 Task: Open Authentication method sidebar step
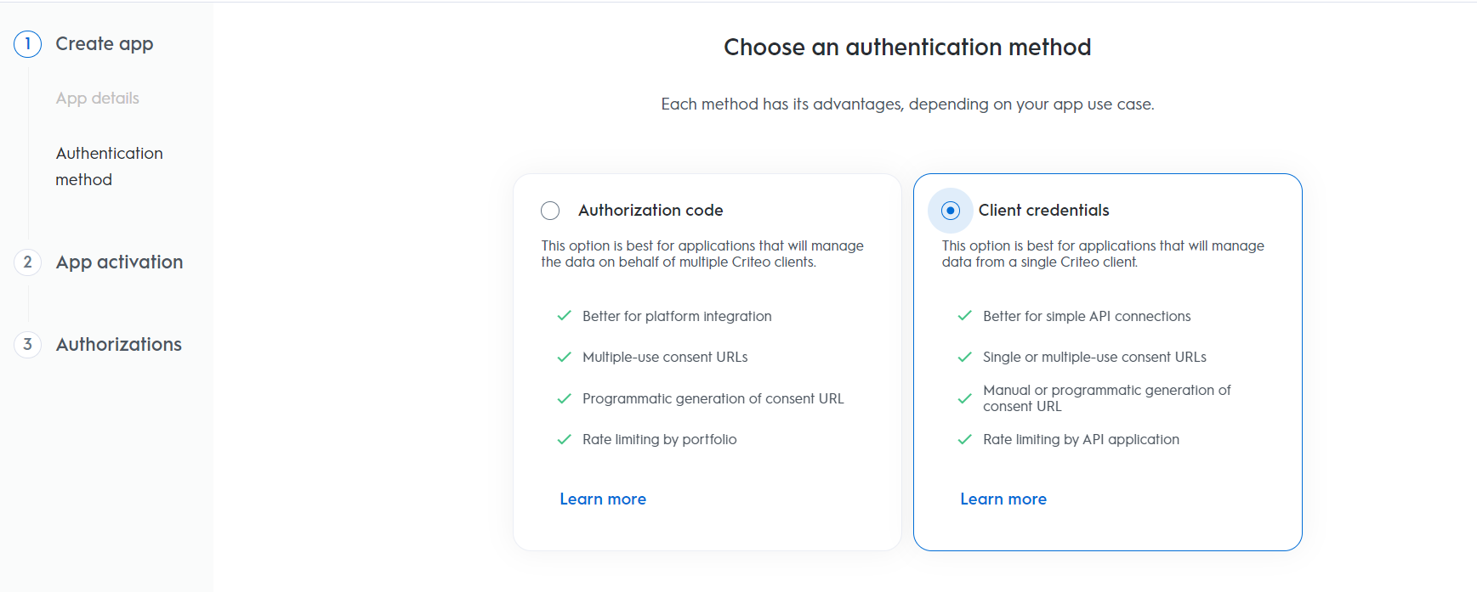pos(109,166)
